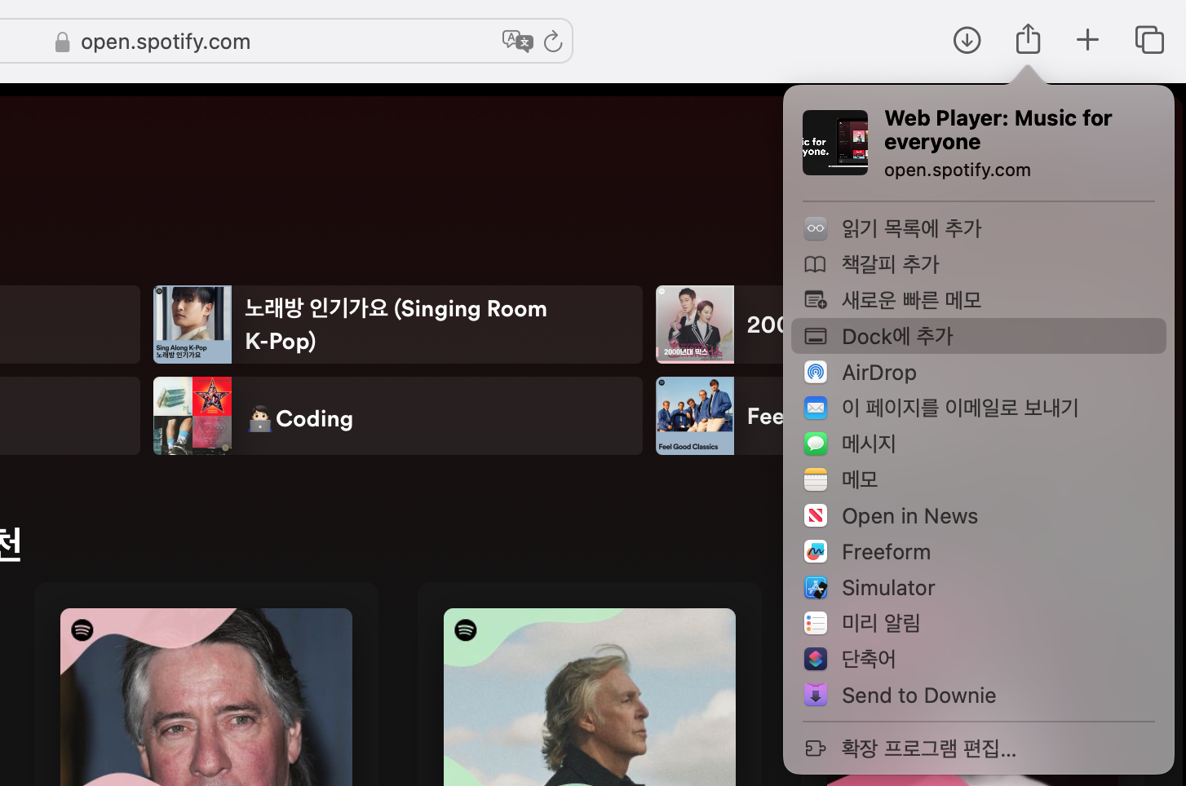Open 노래방 인기가요 playlist cover

coord(193,325)
